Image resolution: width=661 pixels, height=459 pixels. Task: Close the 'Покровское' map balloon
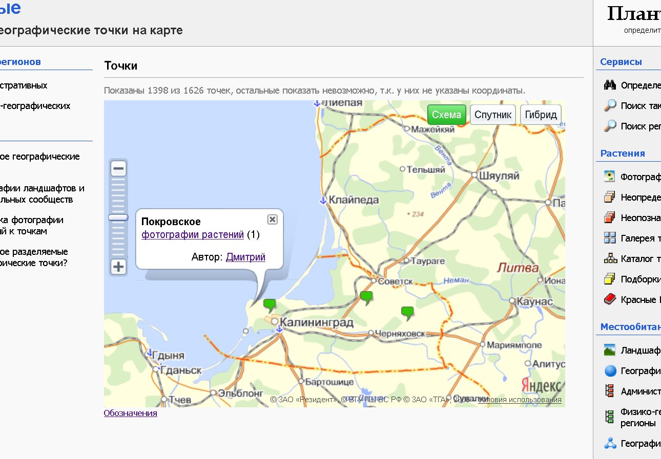tap(273, 219)
